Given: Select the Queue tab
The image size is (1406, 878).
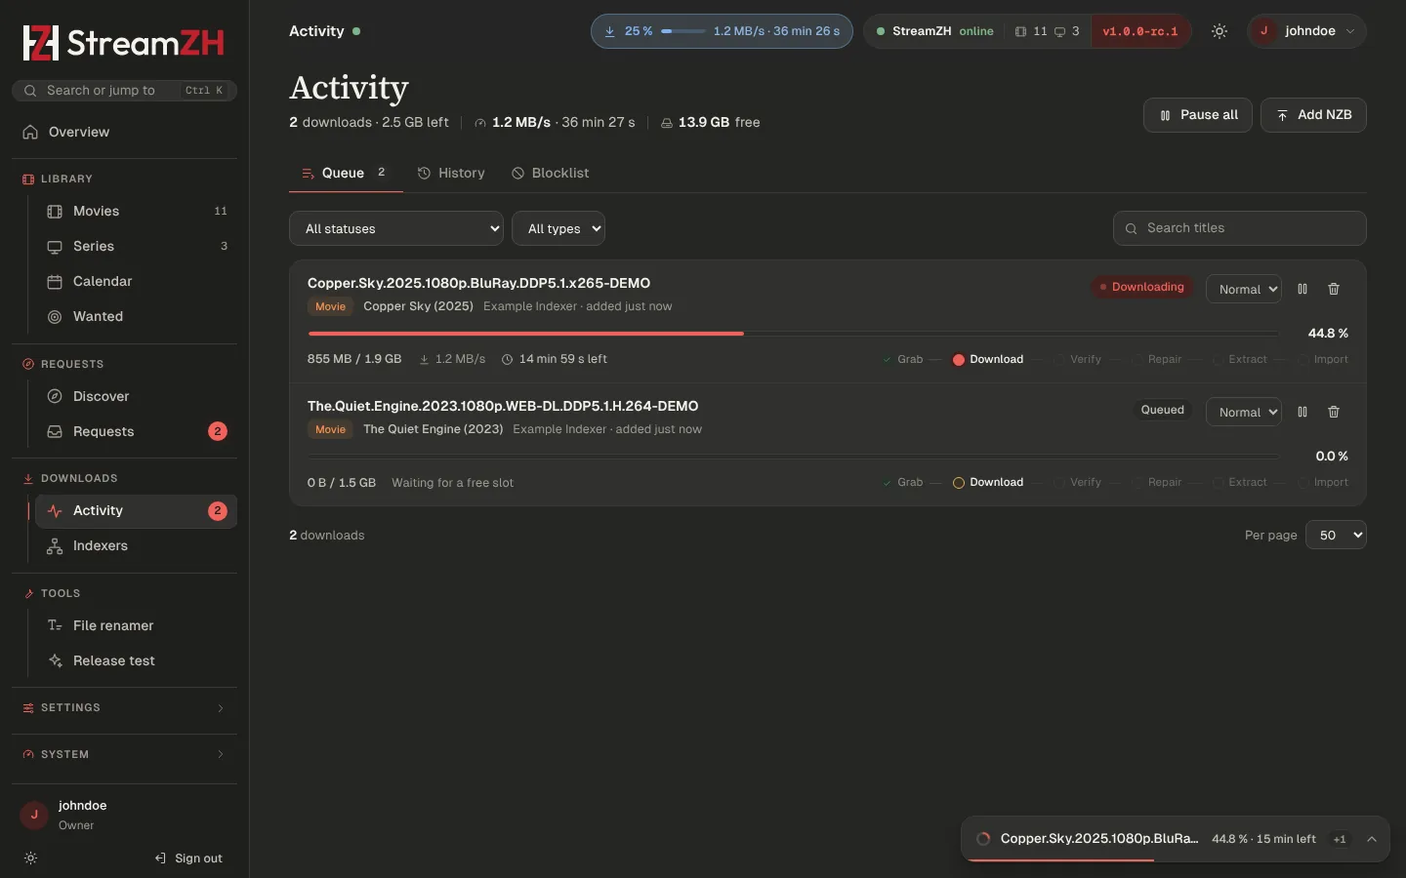Looking at the screenshot, I should pyautogui.click(x=346, y=173).
